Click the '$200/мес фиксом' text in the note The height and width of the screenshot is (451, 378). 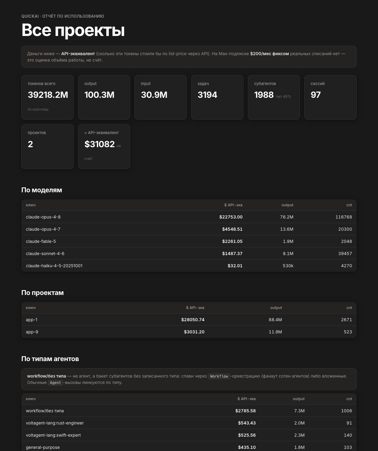[x=269, y=54]
